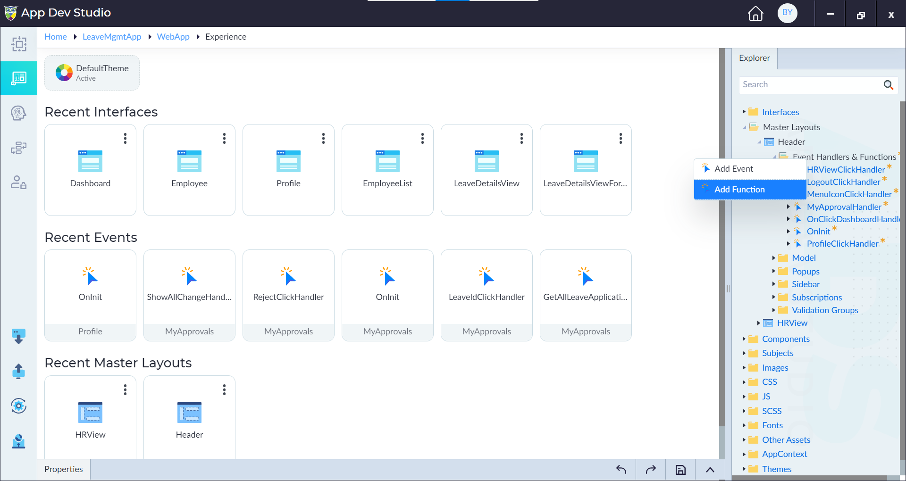
Task: Open the user lock security icon in sidebar
Action: (19, 182)
